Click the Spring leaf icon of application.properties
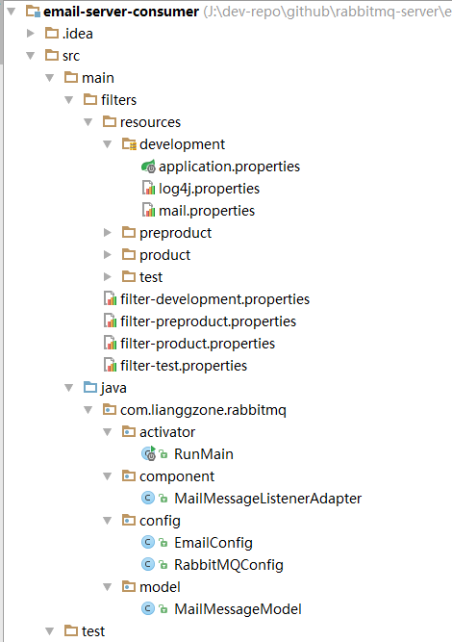Viewport: 452px width, 642px height. 148,167
